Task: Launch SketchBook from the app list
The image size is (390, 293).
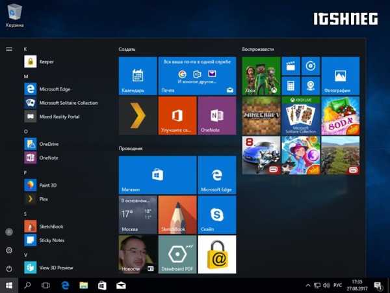Action: tap(44, 226)
